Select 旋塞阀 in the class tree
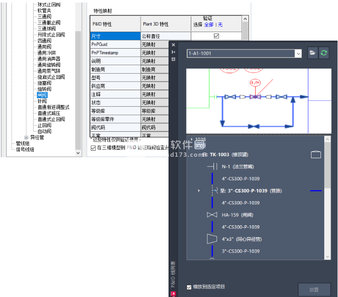Screen dimensions: 338x297 coord(44,83)
